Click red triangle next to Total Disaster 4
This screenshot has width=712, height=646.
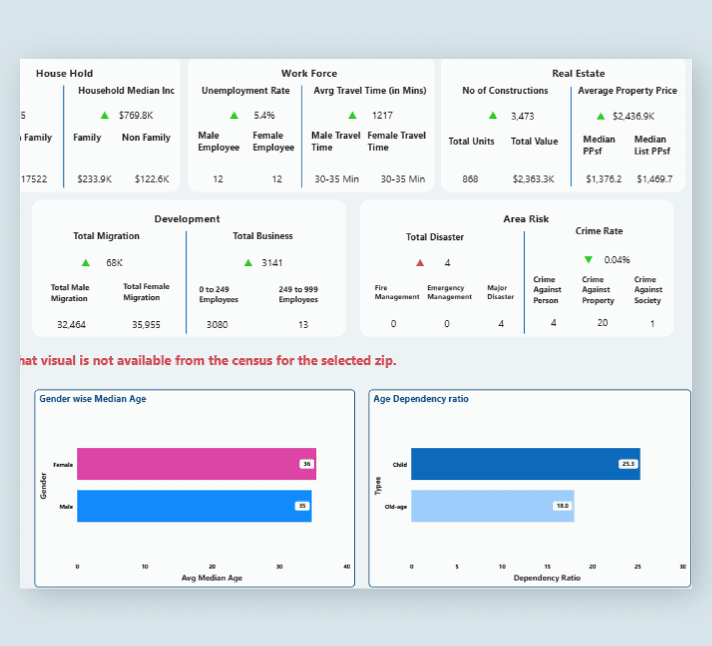(x=420, y=263)
